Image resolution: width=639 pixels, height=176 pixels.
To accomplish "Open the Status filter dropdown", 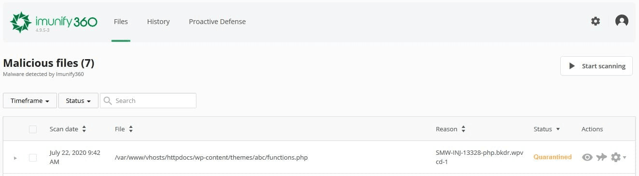I will point(78,101).
